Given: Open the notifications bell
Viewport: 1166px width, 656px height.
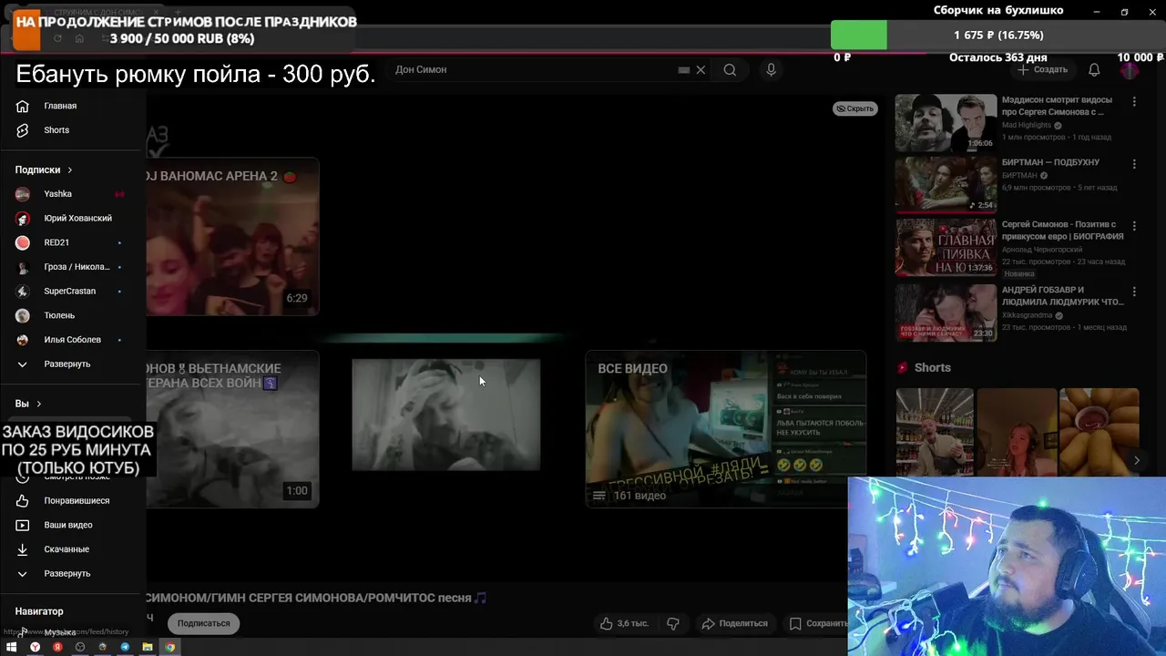Looking at the screenshot, I should click(x=1094, y=70).
